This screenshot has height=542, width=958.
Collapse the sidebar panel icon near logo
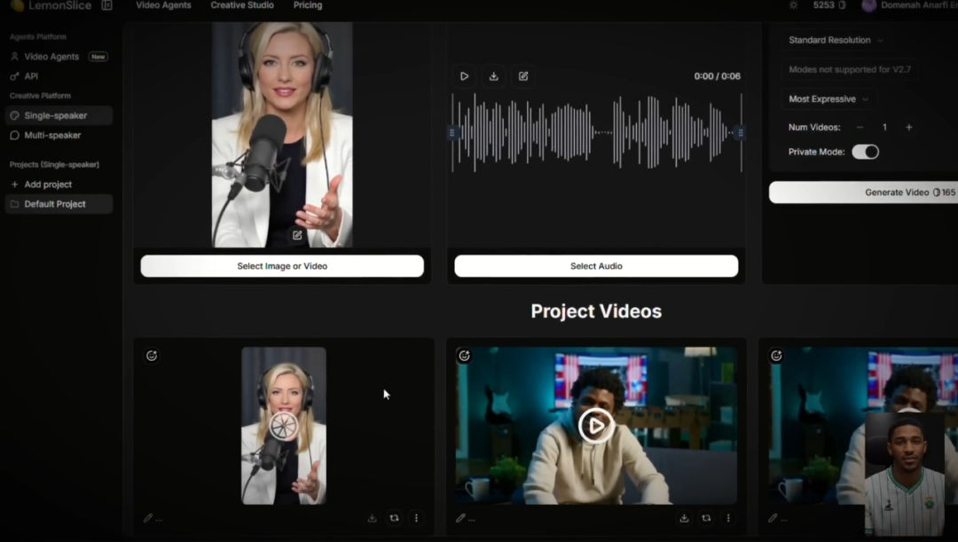(x=106, y=5)
